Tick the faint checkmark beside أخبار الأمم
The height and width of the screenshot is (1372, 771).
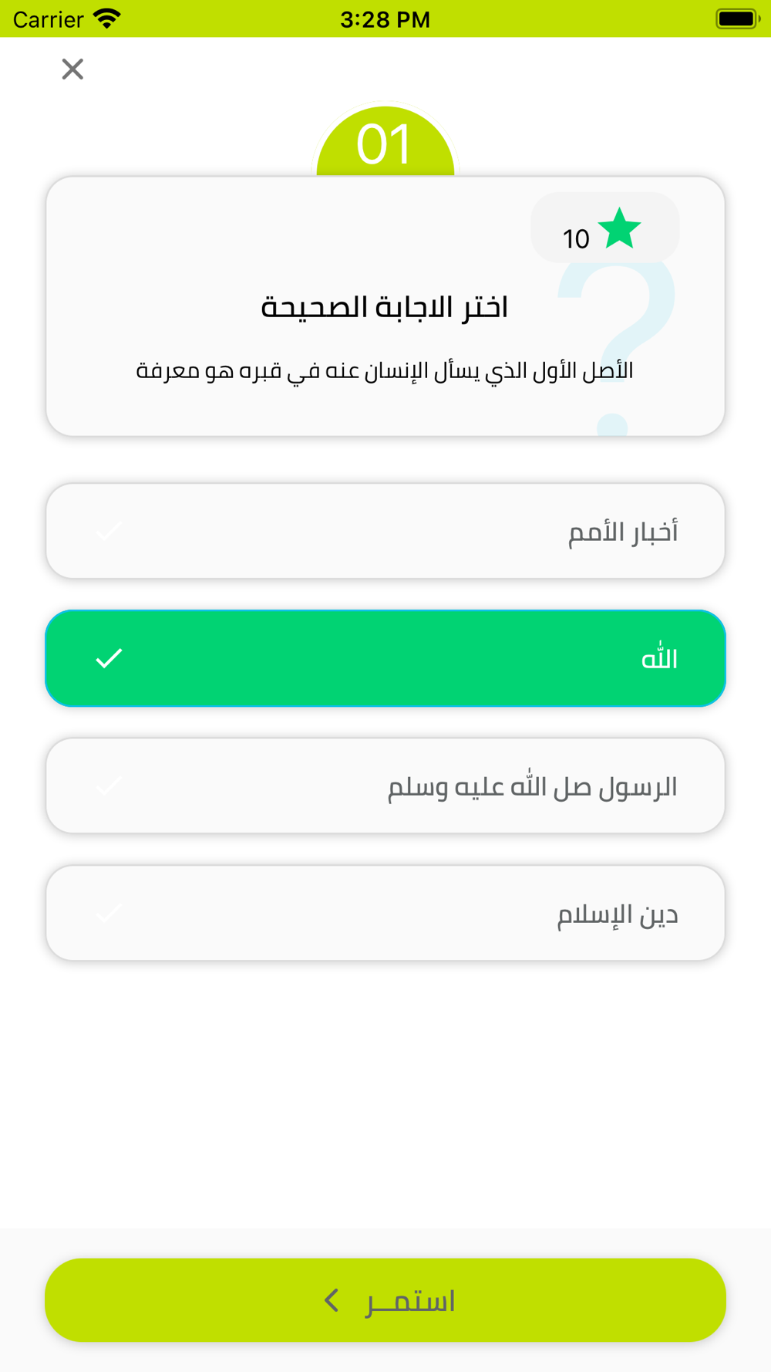[x=109, y=531]
